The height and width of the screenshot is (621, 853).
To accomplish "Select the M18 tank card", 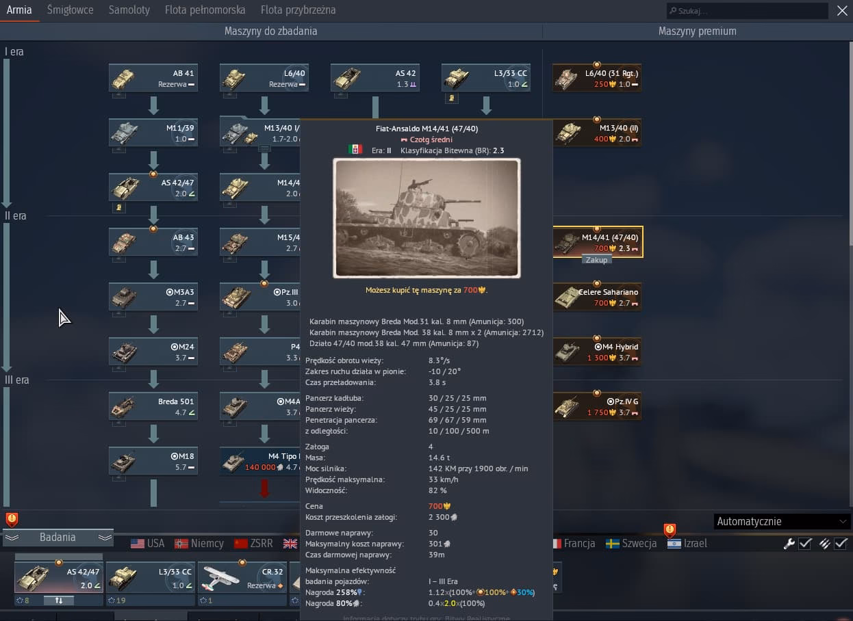I will click(153, 460).
